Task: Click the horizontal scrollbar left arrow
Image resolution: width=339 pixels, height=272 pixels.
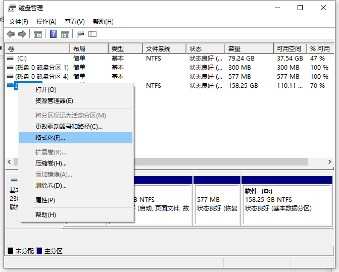Action: click(x=9, y=161)
